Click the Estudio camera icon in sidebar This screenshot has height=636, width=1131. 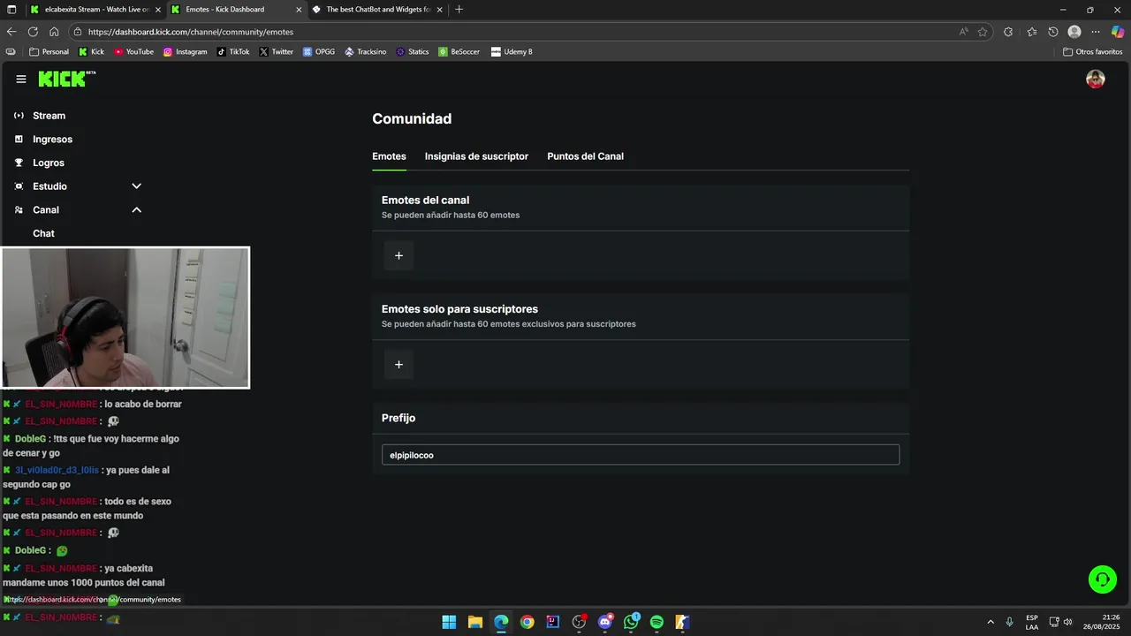[19, 186]
